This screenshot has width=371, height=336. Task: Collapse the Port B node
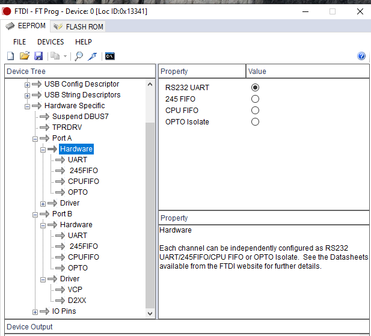35,215
